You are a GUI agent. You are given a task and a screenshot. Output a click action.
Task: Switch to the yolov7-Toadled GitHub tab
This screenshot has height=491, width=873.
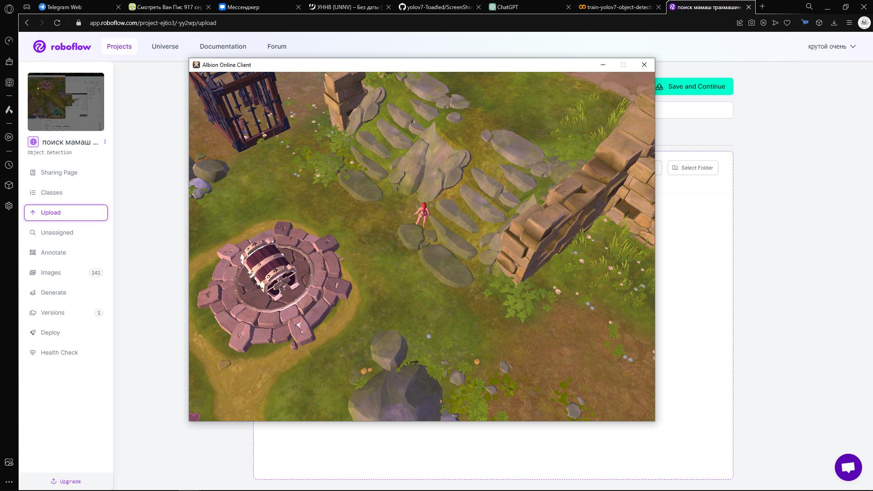[440, 7]
